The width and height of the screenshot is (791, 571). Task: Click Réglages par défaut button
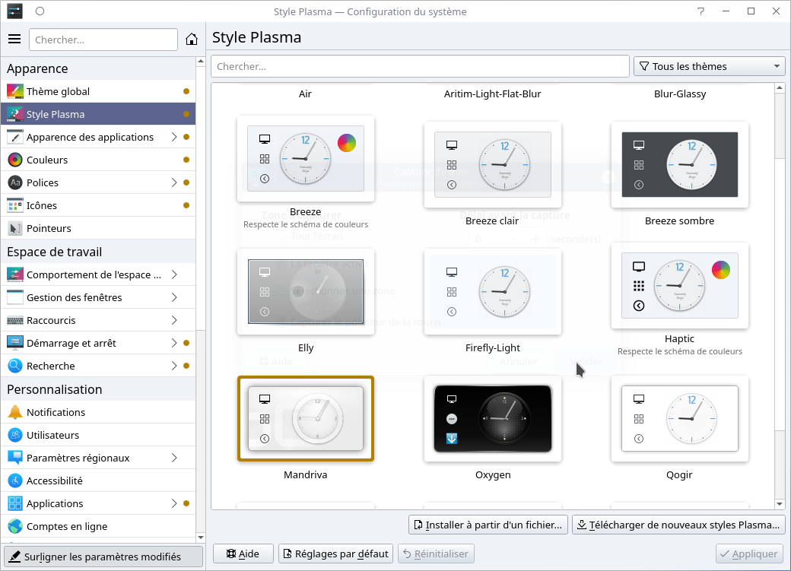click(336, 554)
